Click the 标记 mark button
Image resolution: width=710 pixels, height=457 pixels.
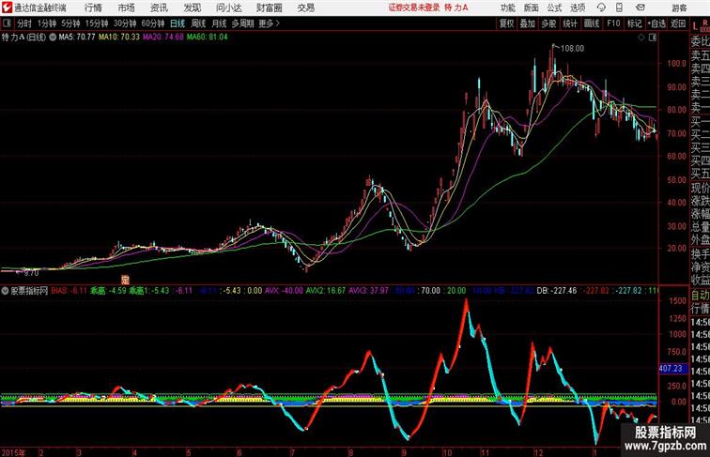pos(634,23)
